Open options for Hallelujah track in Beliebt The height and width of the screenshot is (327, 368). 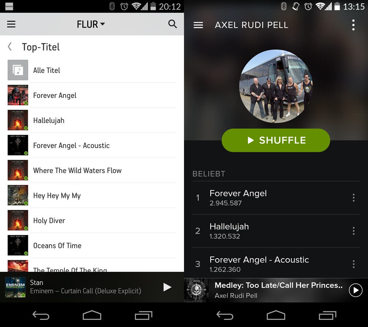pos(353,231)
